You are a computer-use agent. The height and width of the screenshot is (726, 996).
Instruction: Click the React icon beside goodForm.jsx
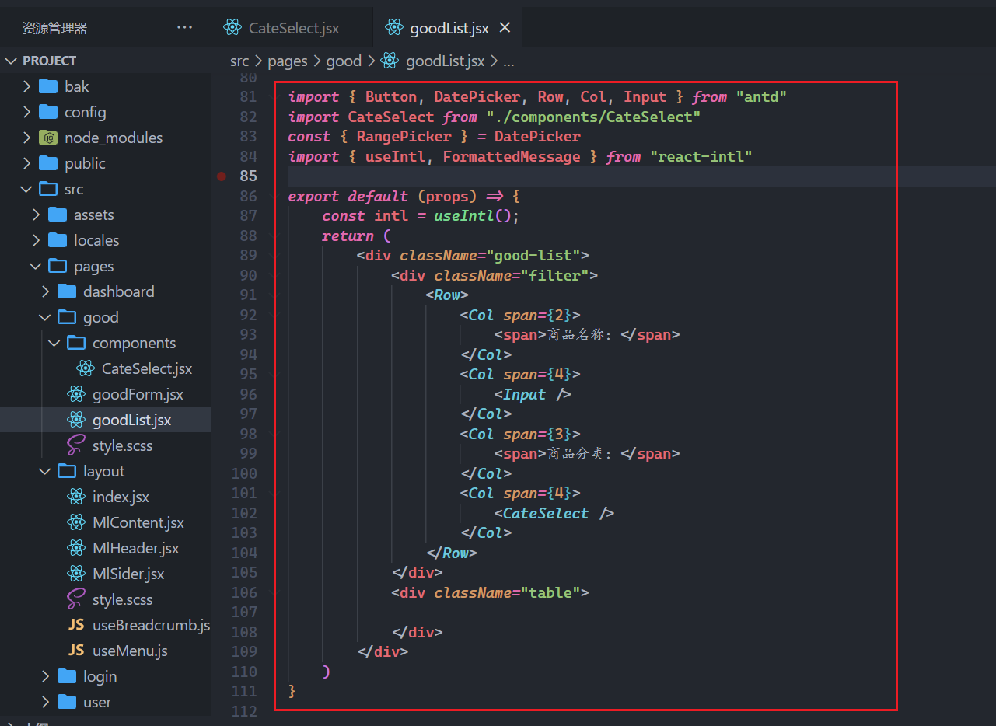(75, 394)
